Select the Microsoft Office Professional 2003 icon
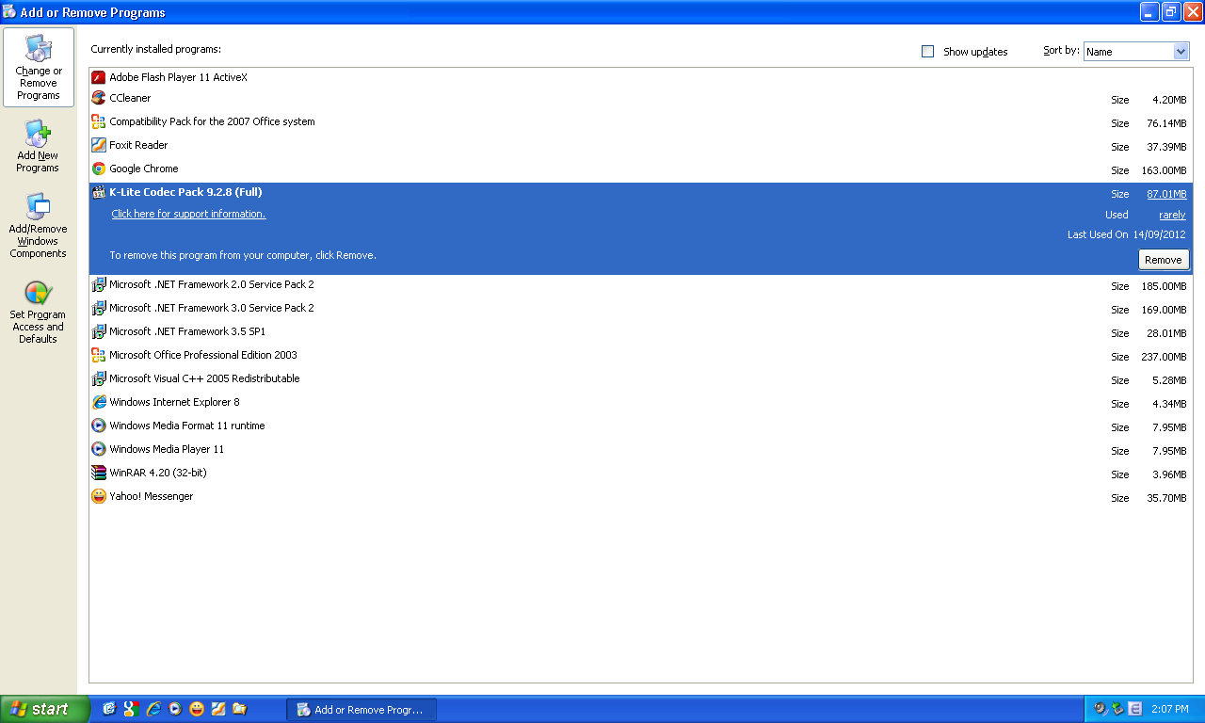This screenshot has height=723, width=1205. (99, 355)
